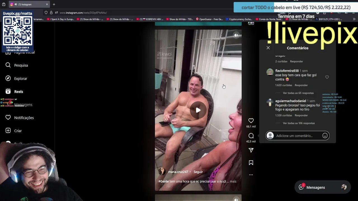Open the Pesquisa search item in sidebar
Viewport: 358px width, 201px height.
(x=17, y=65)
